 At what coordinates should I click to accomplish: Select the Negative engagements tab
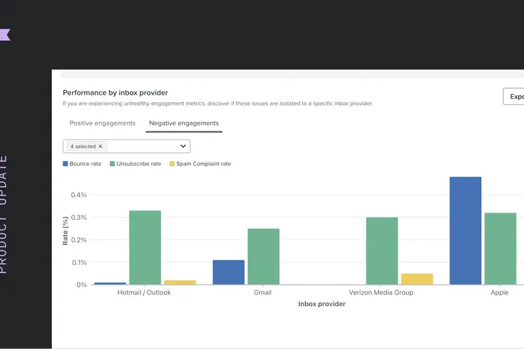click(184, 123)
